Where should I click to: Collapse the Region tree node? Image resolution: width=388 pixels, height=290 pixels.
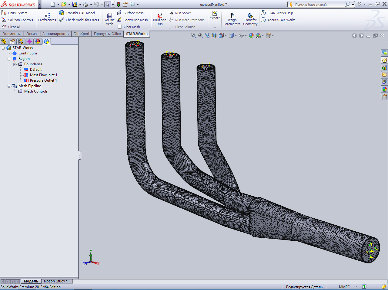tap(9, 59)
